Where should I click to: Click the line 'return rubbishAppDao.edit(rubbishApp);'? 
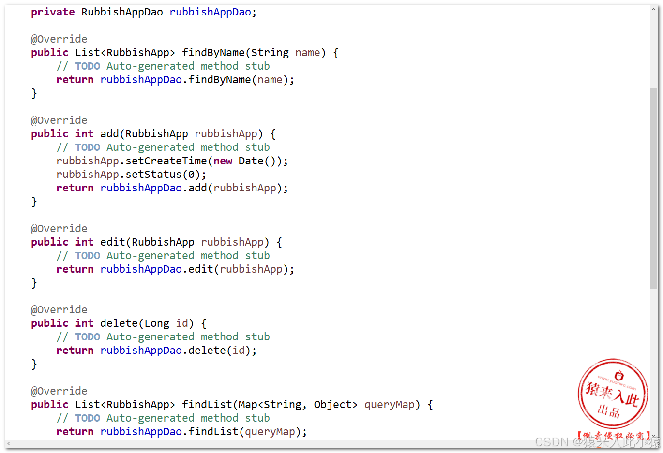pyautogui.click(x=175, y=269)
